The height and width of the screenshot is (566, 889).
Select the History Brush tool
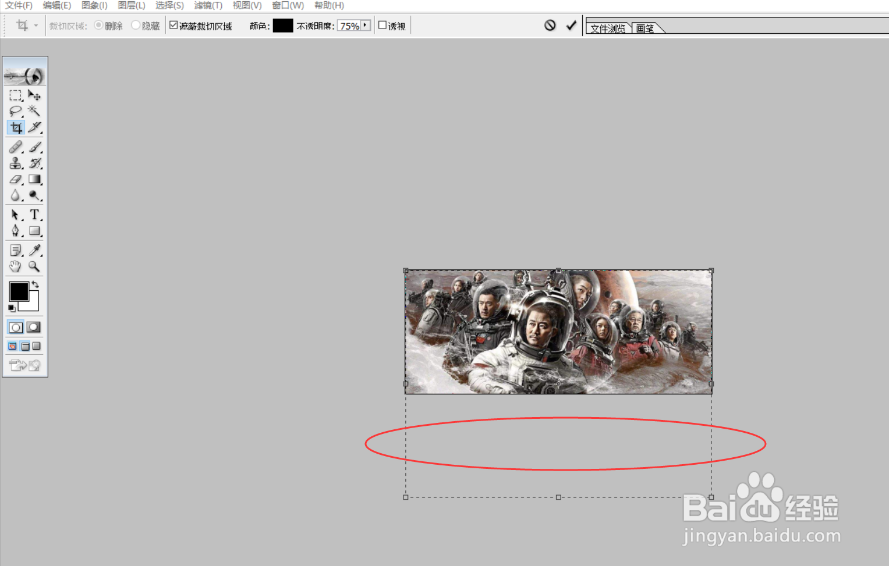click(34, 163)
